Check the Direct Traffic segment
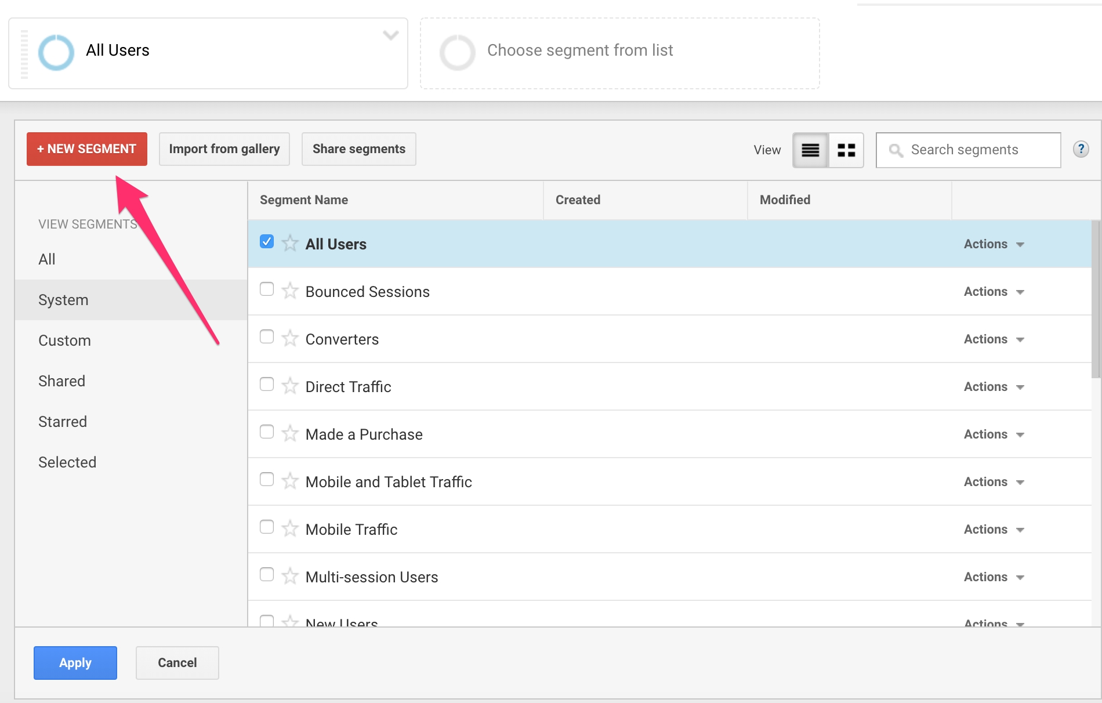Screen dimensions: 1102x703 pos(267,384)
